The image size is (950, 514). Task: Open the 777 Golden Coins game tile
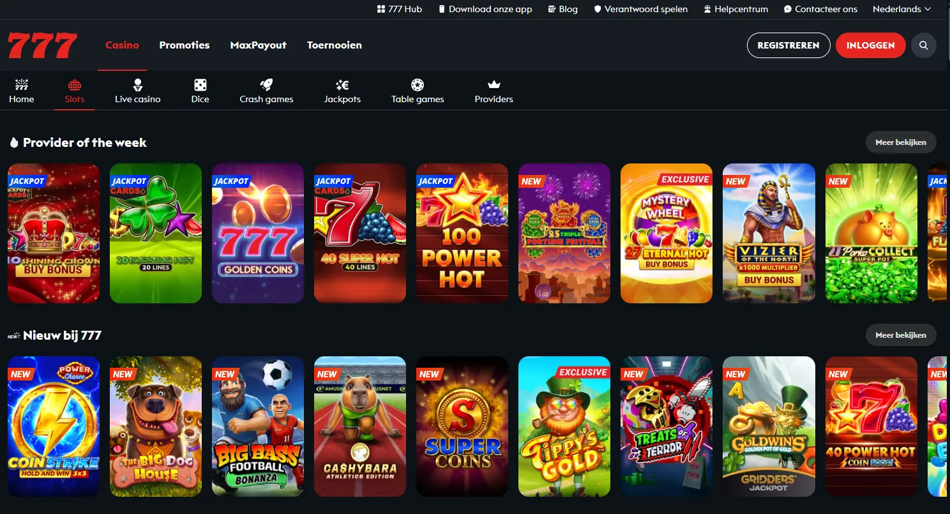tap(258, 233)
